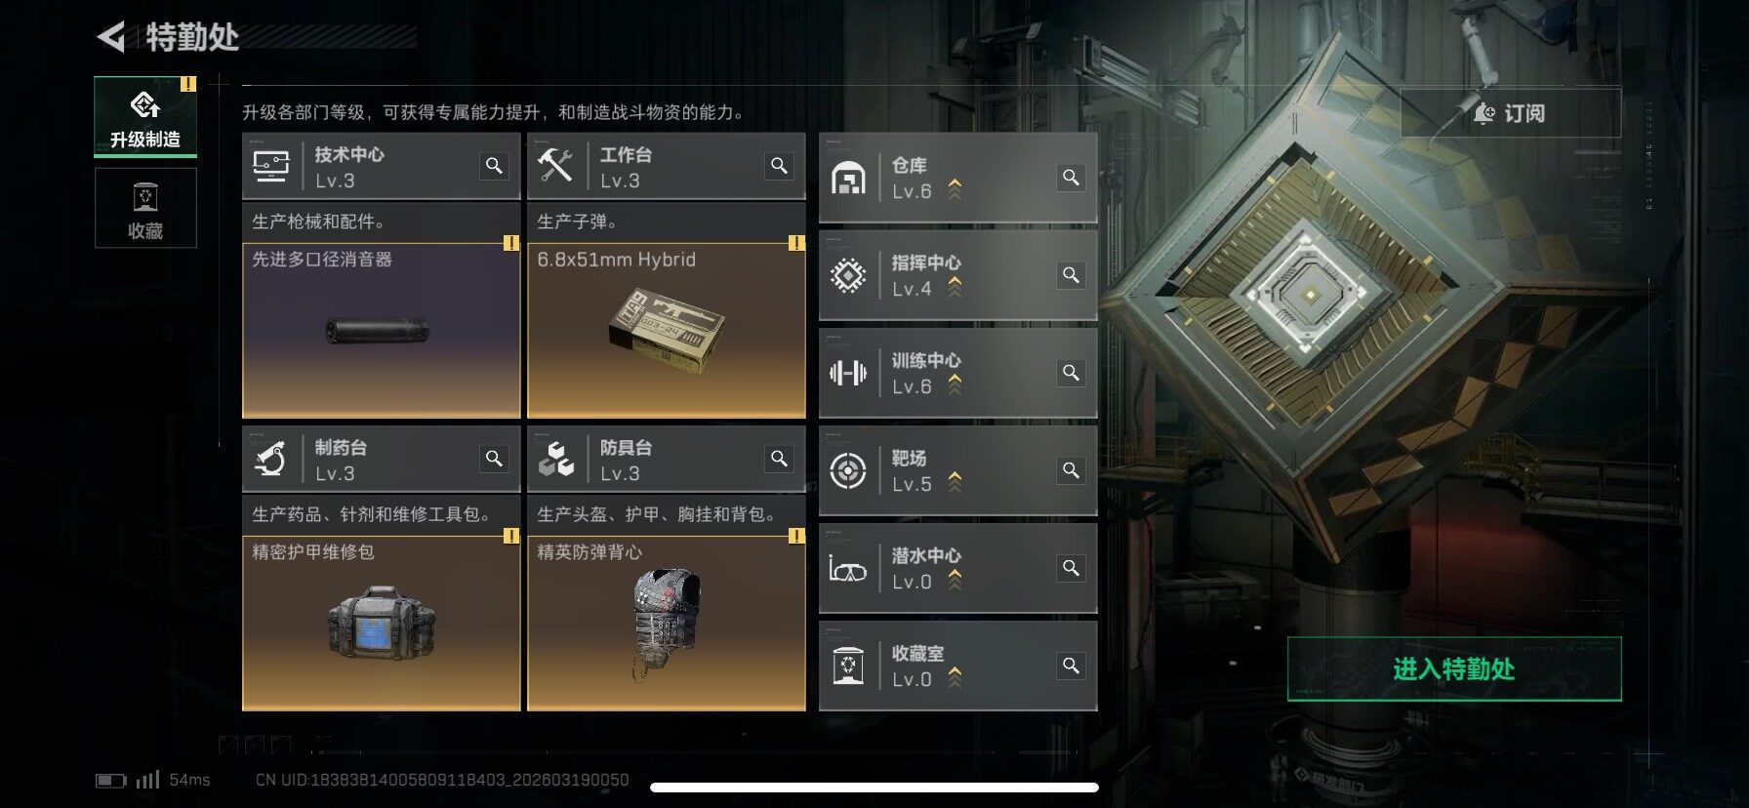Inspect 制药台 with its magnifier icon
Screen dimensions: 1749x808
495,459
